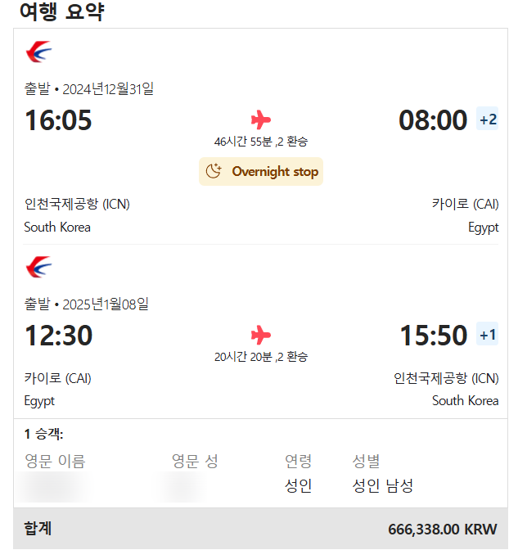Screen dimensions: 518x550
Task: Click 카이로 (CAI) destination on outbound flight
Action: click(465, 204)
